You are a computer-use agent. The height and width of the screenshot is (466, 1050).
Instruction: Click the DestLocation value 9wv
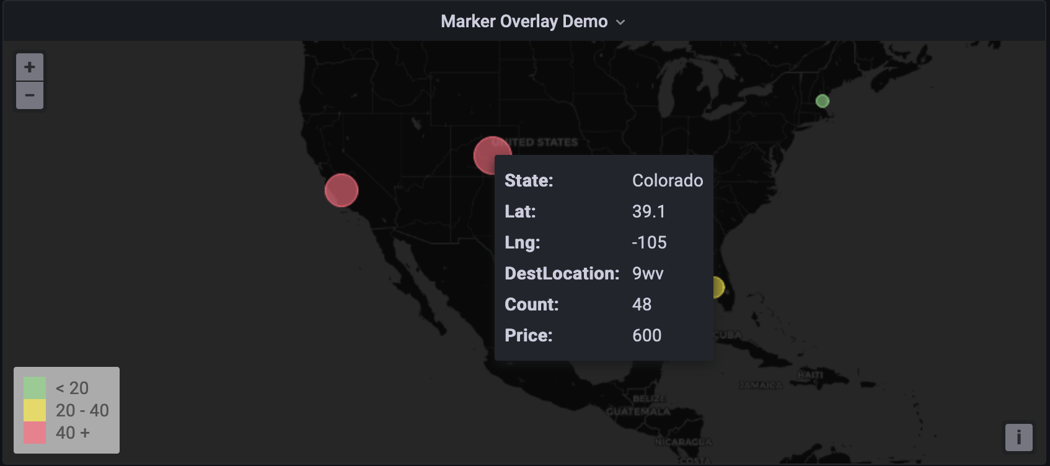[x=648, y=273]
